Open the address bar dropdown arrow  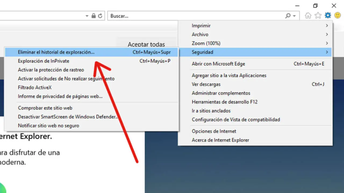pos(87,16)
